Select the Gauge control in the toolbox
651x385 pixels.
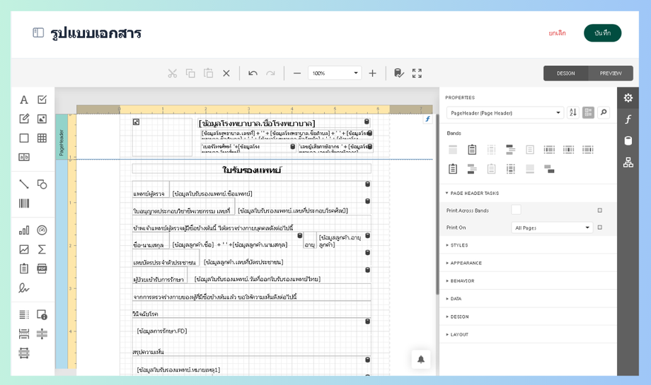click(42, 230)
